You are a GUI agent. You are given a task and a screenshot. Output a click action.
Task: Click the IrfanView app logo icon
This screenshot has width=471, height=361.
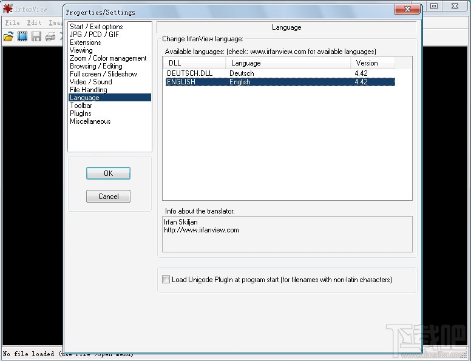7,8
